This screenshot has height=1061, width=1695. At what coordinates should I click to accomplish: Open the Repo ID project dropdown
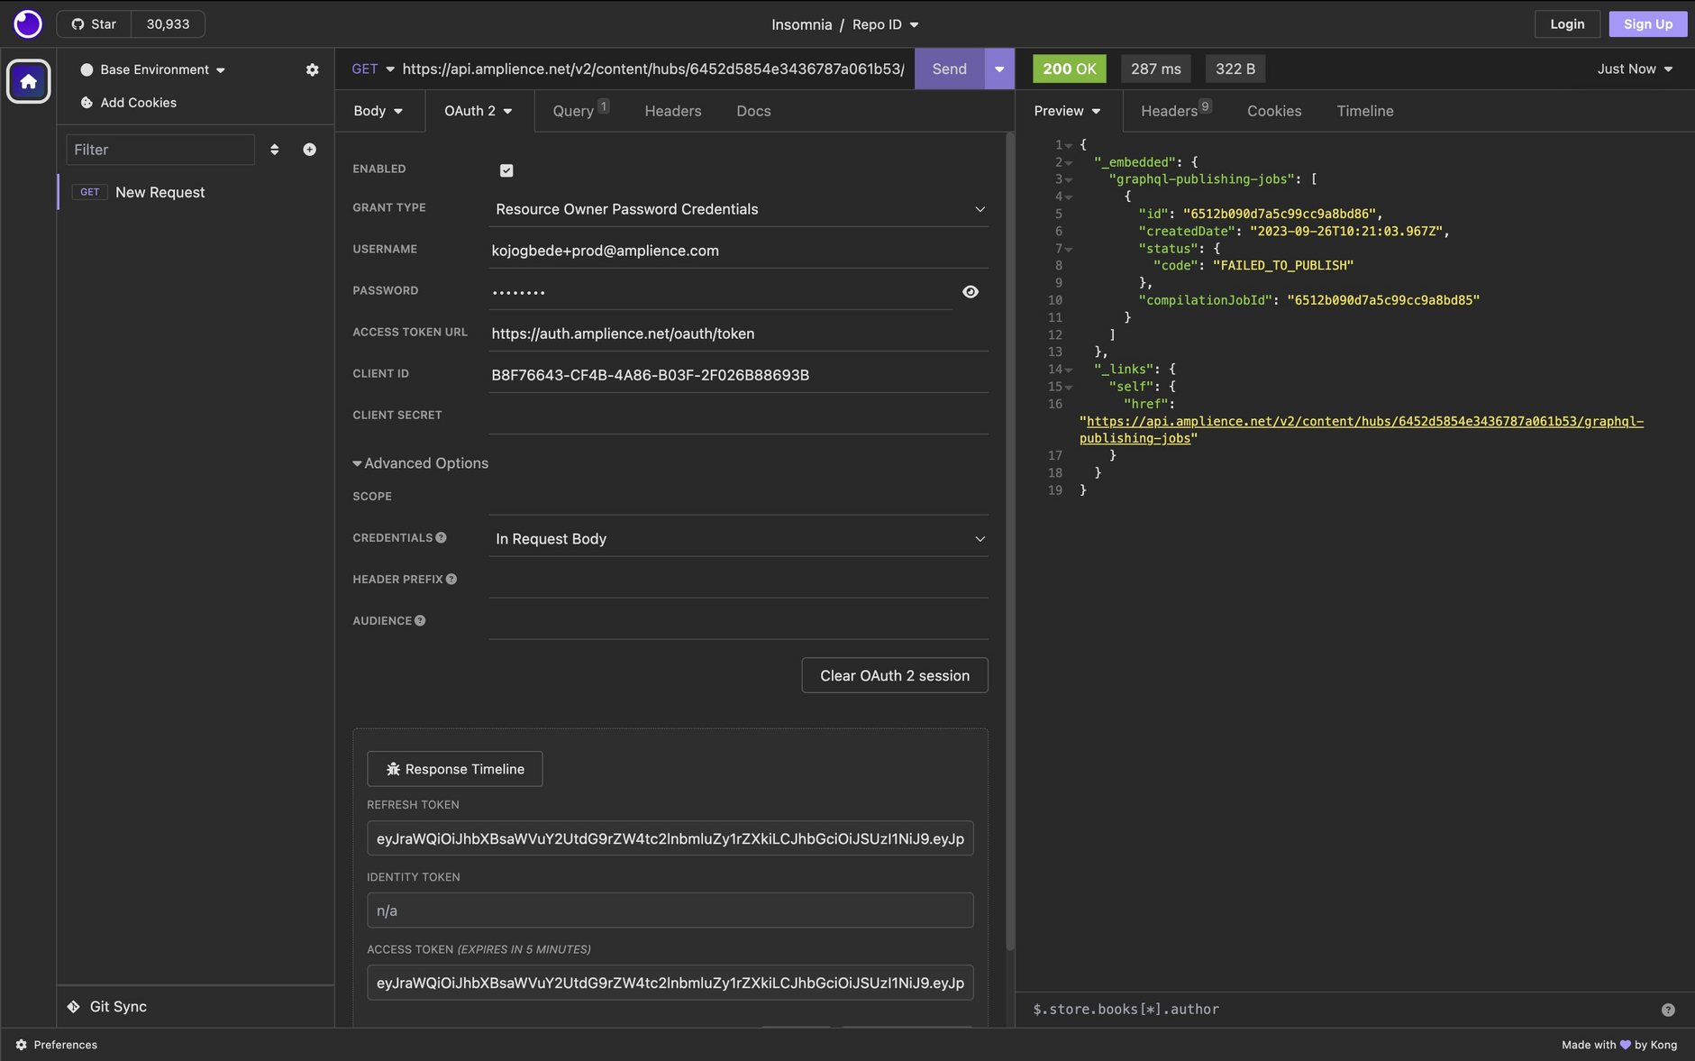point(886,24)
